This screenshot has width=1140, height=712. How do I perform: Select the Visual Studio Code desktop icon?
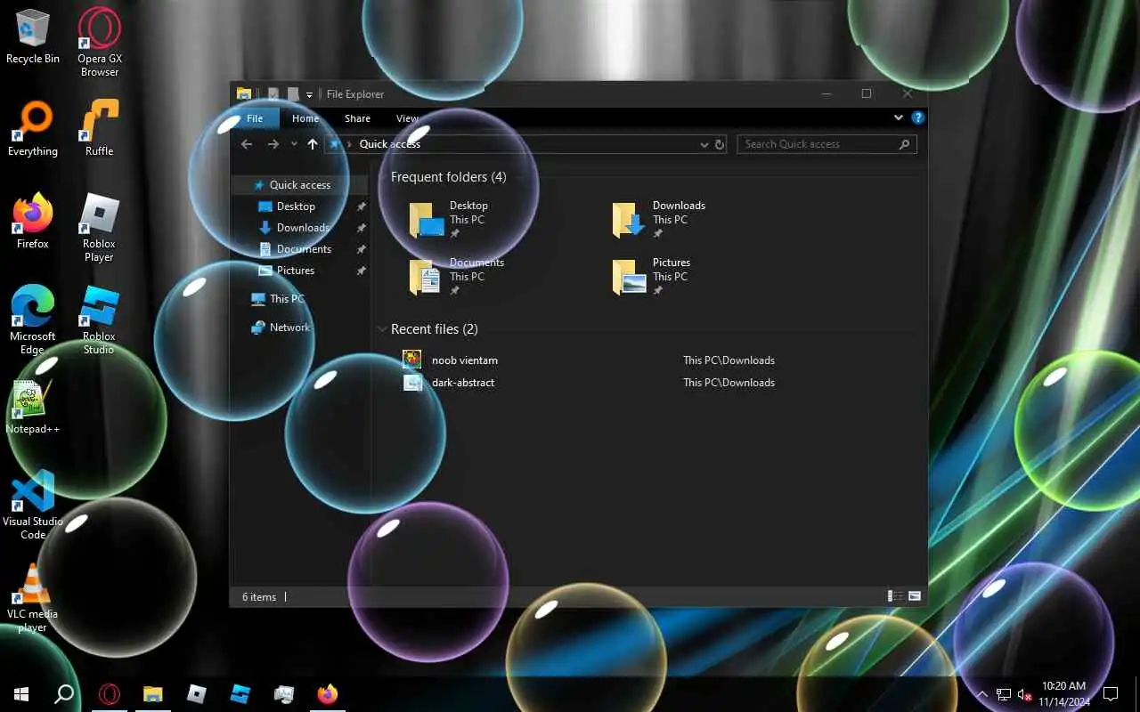[33, 506]
